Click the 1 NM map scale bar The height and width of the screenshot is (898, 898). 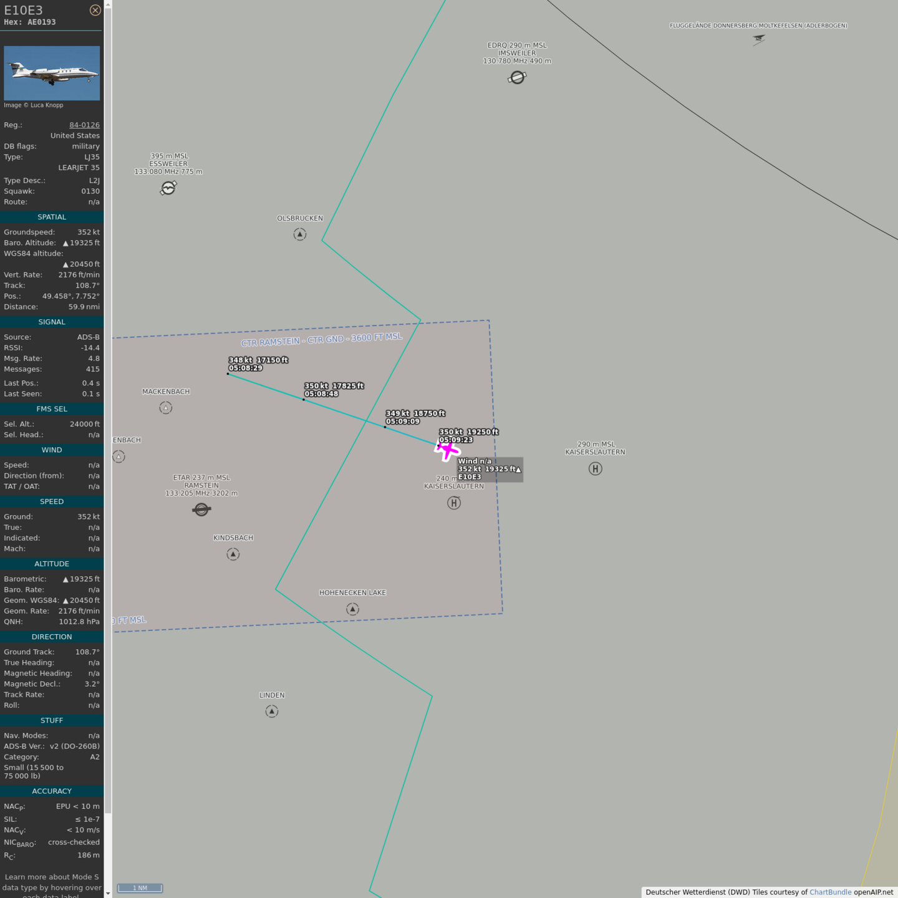(140, 888)
